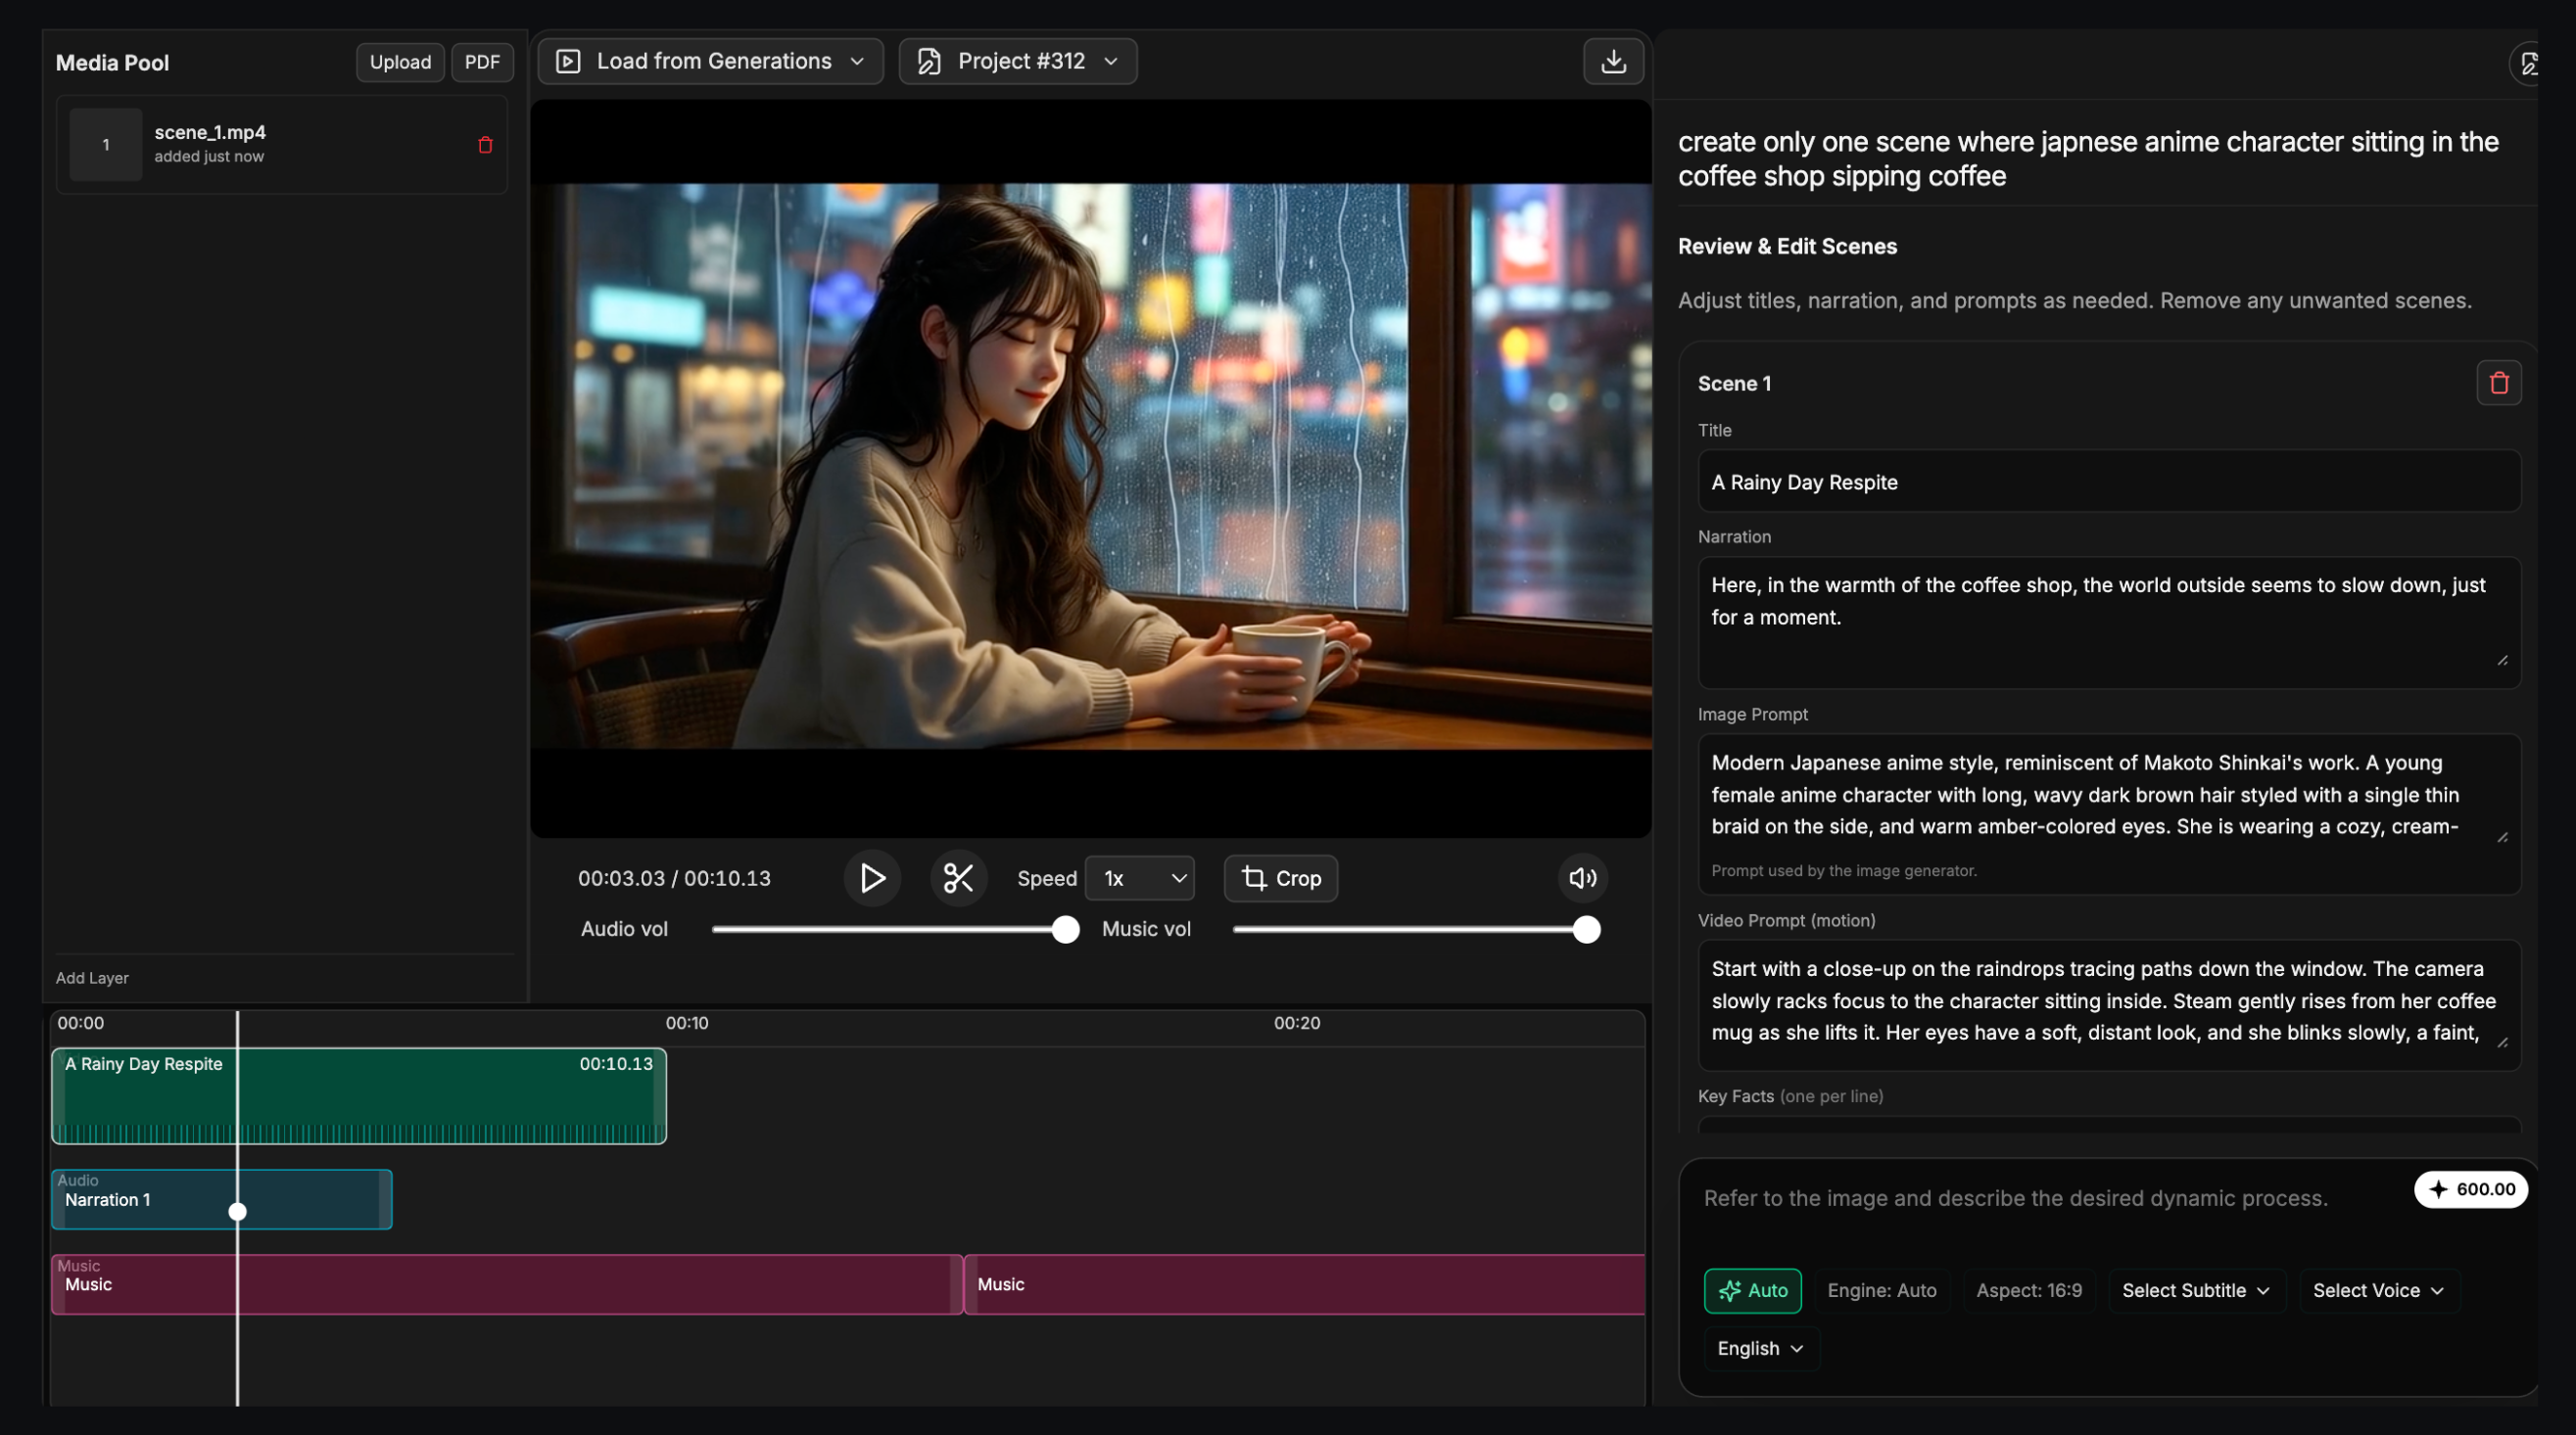Click the credits sparkle badge 600.00
Screen dimensions: 2576x1435
[x=2470, y=1189]
